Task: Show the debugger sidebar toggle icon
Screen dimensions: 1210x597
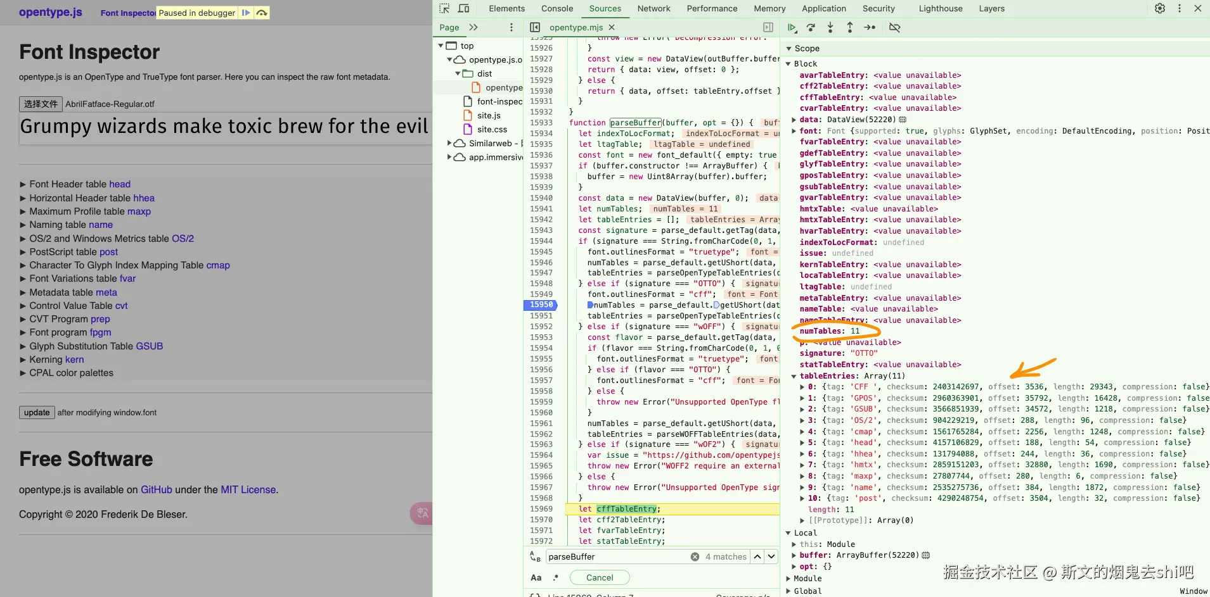Action: click(768, 27)
